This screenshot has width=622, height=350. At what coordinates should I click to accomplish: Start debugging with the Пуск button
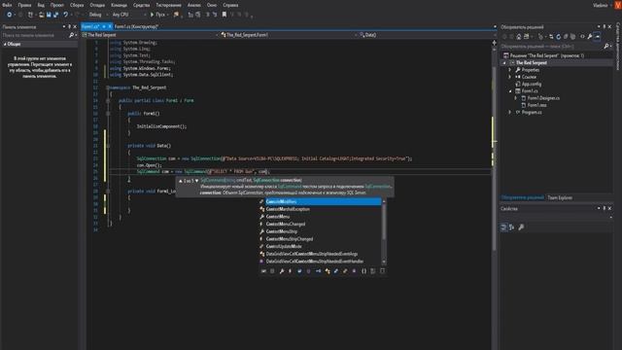pos(157,15)
